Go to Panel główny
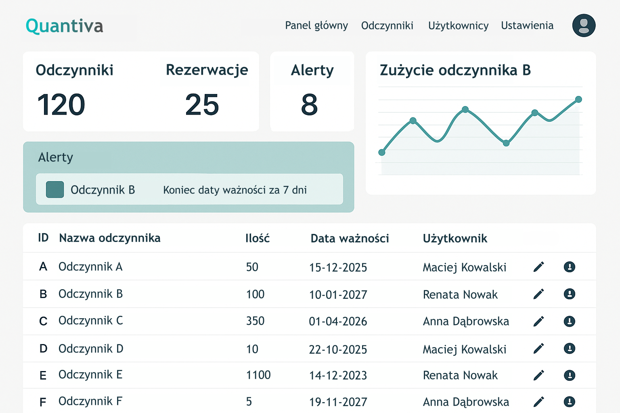The height and width of the screenshot is (413, 620). point(316,25)
